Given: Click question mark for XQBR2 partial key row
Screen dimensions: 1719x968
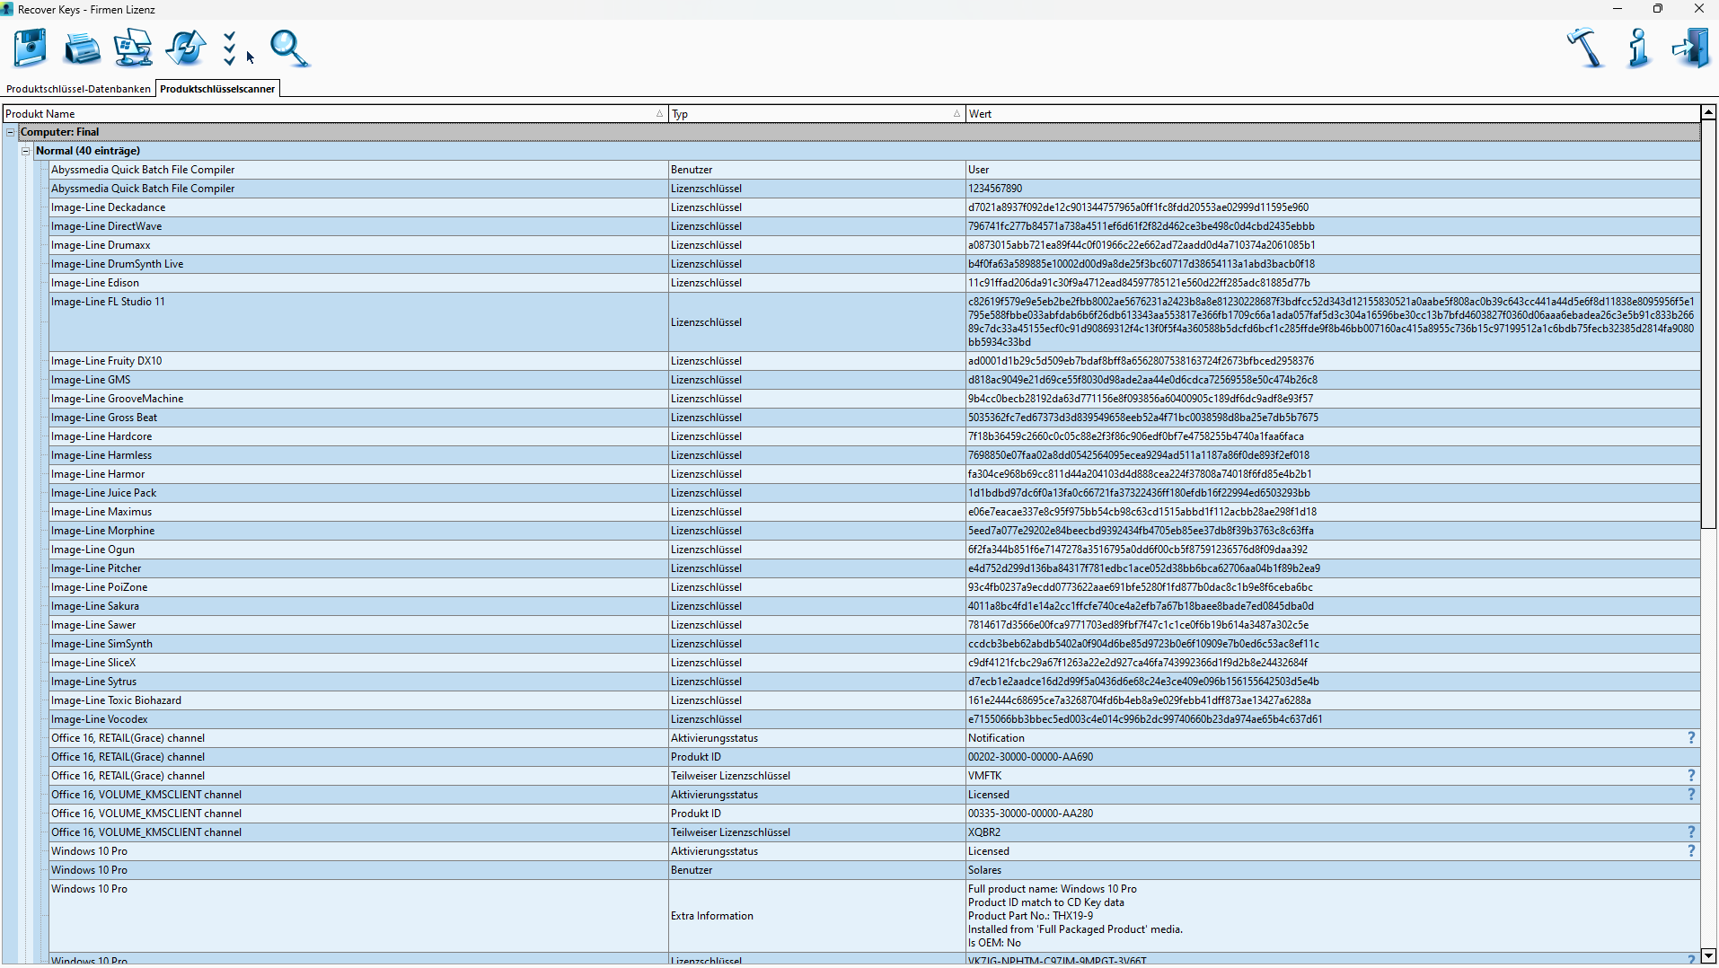Looking at the screenshot, I should pyautogui.click(x=1691, y=832).
